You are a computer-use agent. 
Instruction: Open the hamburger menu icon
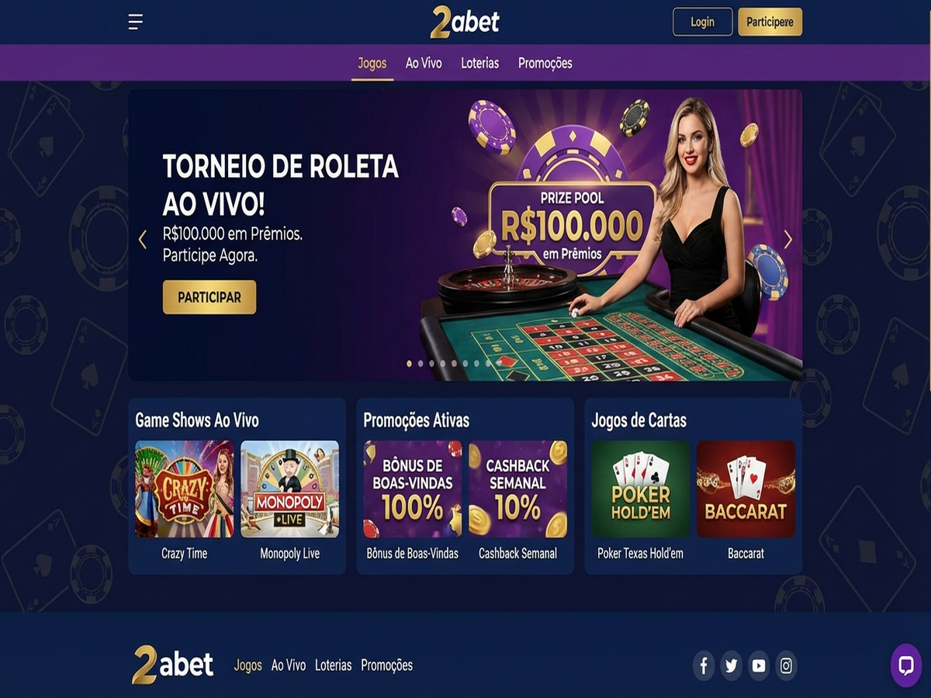pyautogui.click(x=136, y=22)
